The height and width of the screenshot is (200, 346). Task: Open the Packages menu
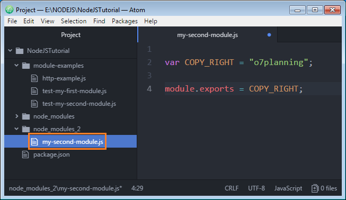point(125,21)
